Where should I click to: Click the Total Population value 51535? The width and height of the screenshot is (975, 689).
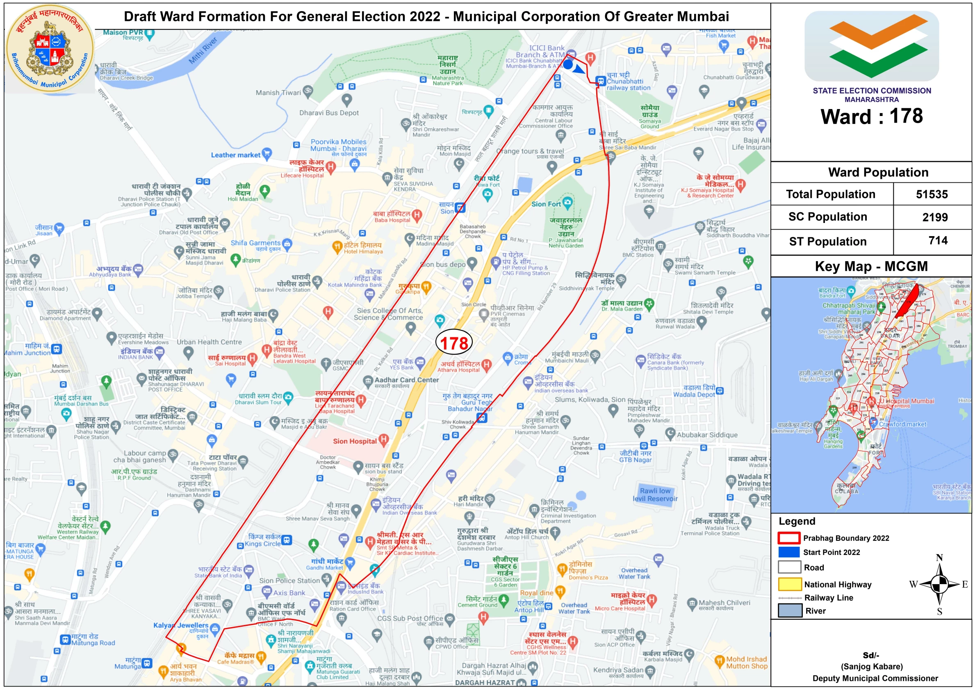[932, 194]
